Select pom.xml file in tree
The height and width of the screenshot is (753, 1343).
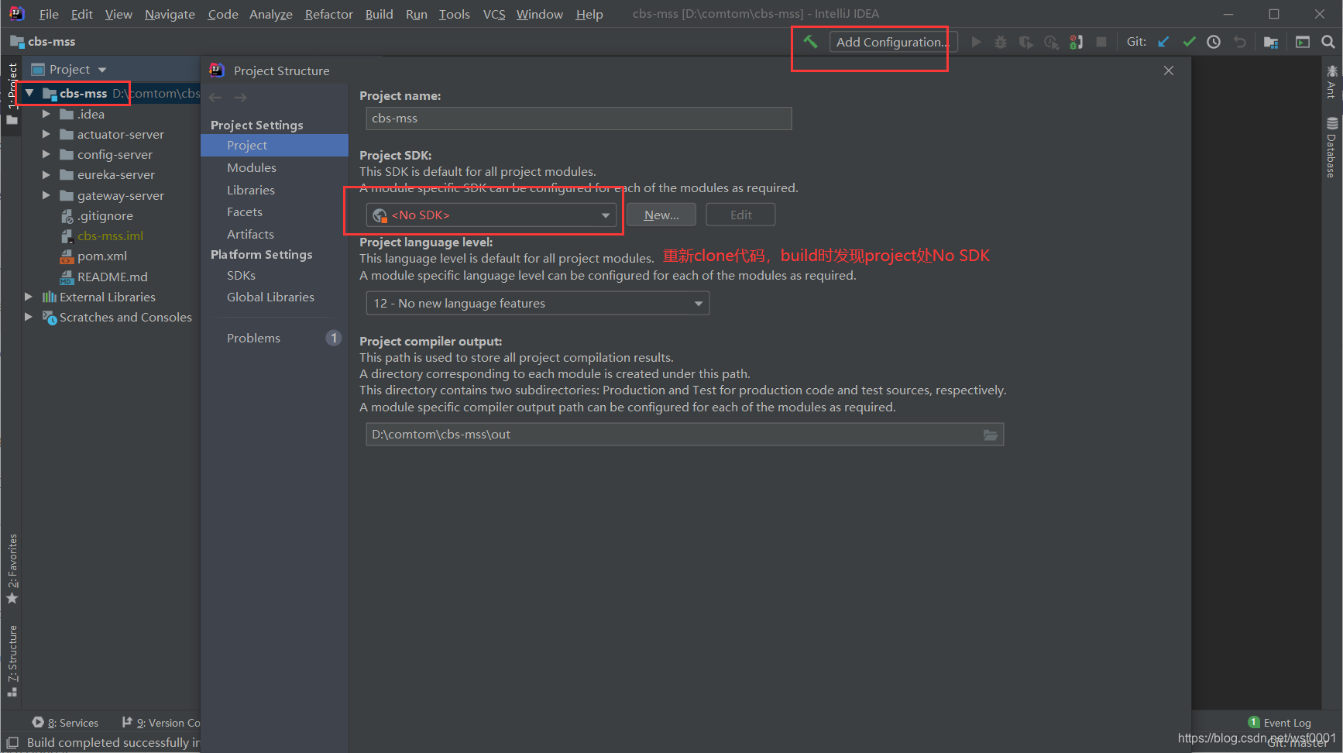click(x=101, y=256)
